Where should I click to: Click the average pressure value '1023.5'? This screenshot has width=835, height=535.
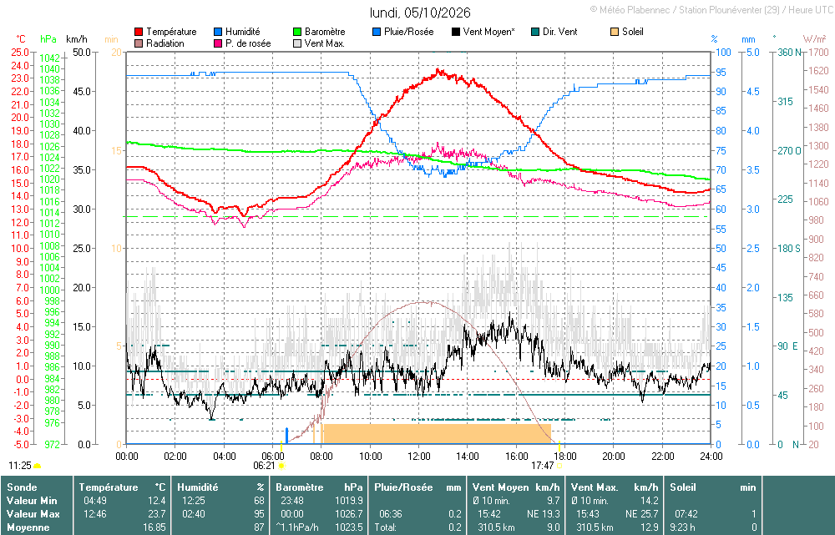[x=349, y=527]
